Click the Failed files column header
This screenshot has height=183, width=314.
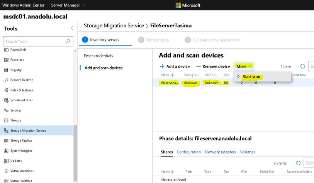tap(267, 171)
